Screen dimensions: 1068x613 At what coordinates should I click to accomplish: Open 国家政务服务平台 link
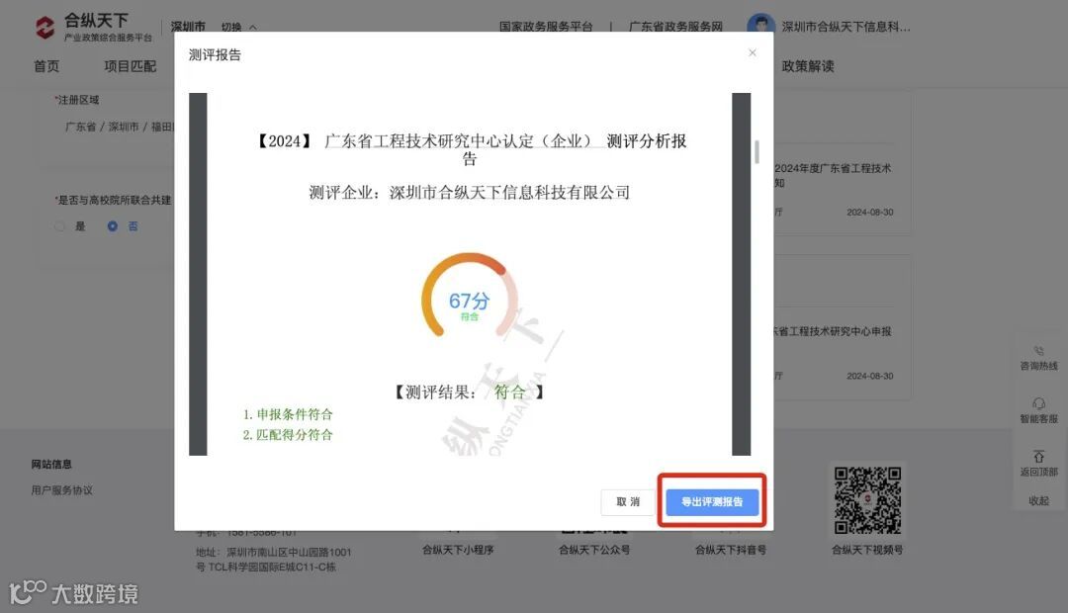pos(546,27)
